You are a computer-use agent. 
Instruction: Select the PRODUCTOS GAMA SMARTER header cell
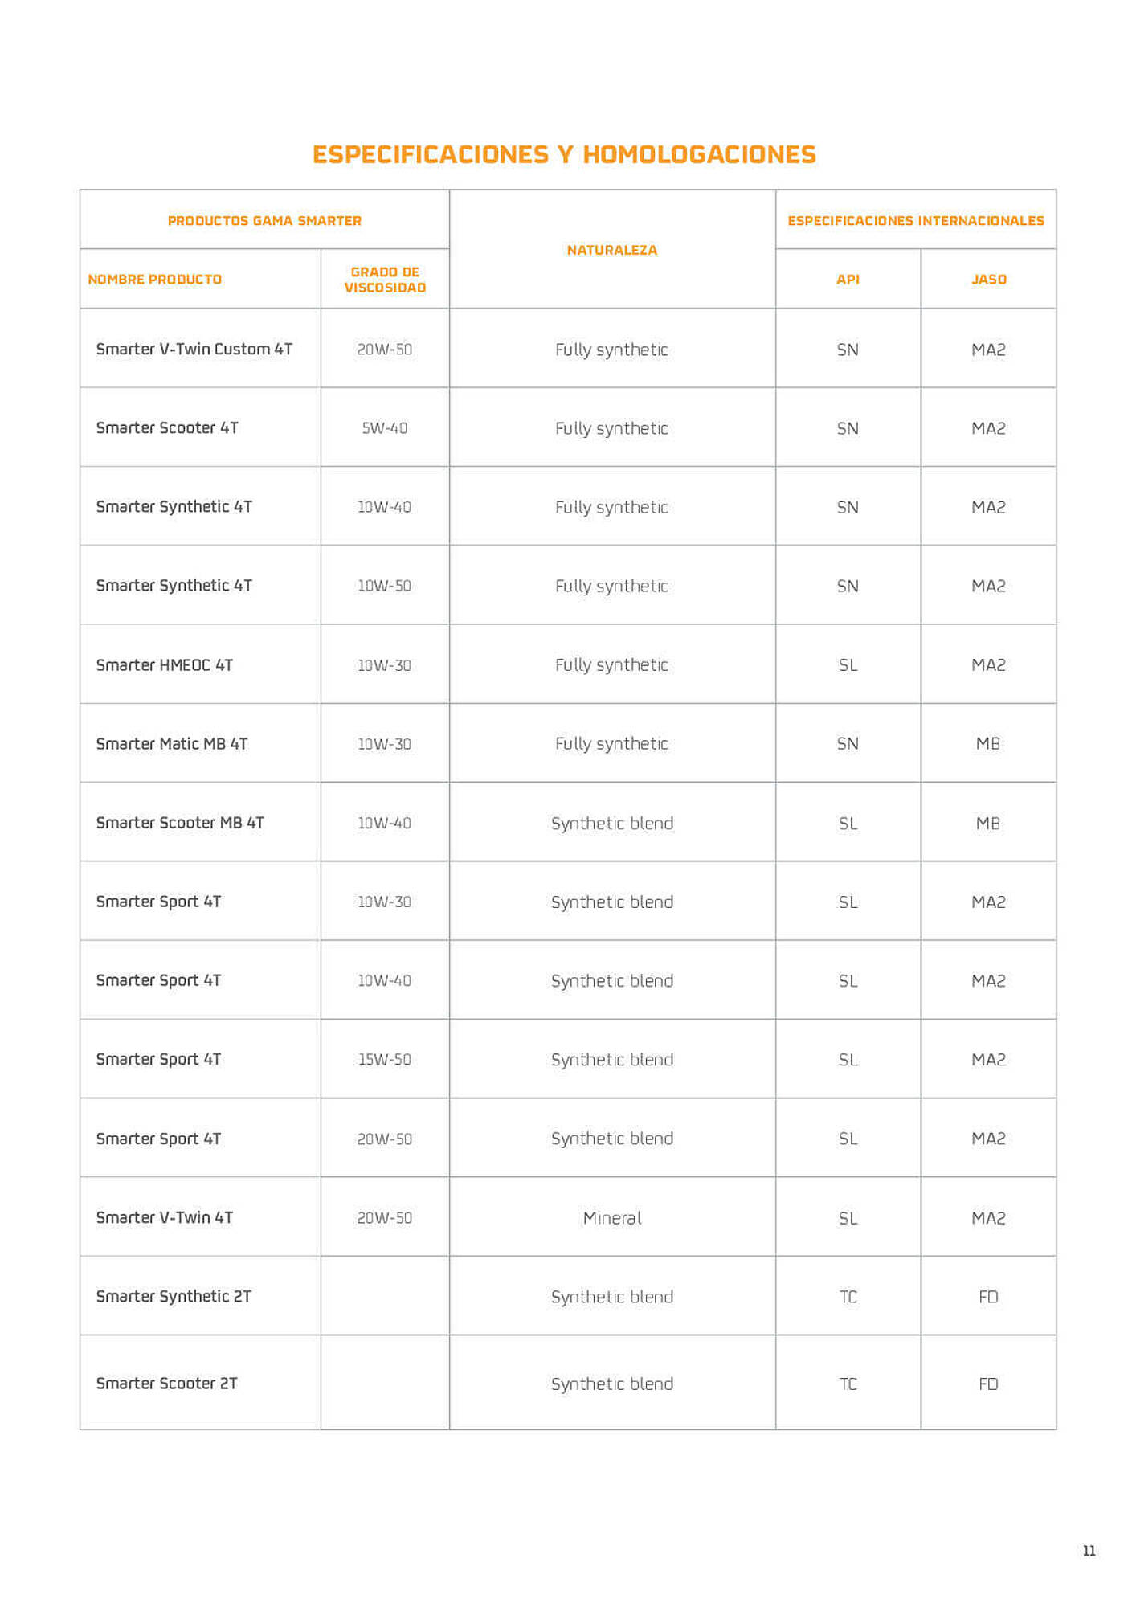pyautogui.click(x=264, y=220)
